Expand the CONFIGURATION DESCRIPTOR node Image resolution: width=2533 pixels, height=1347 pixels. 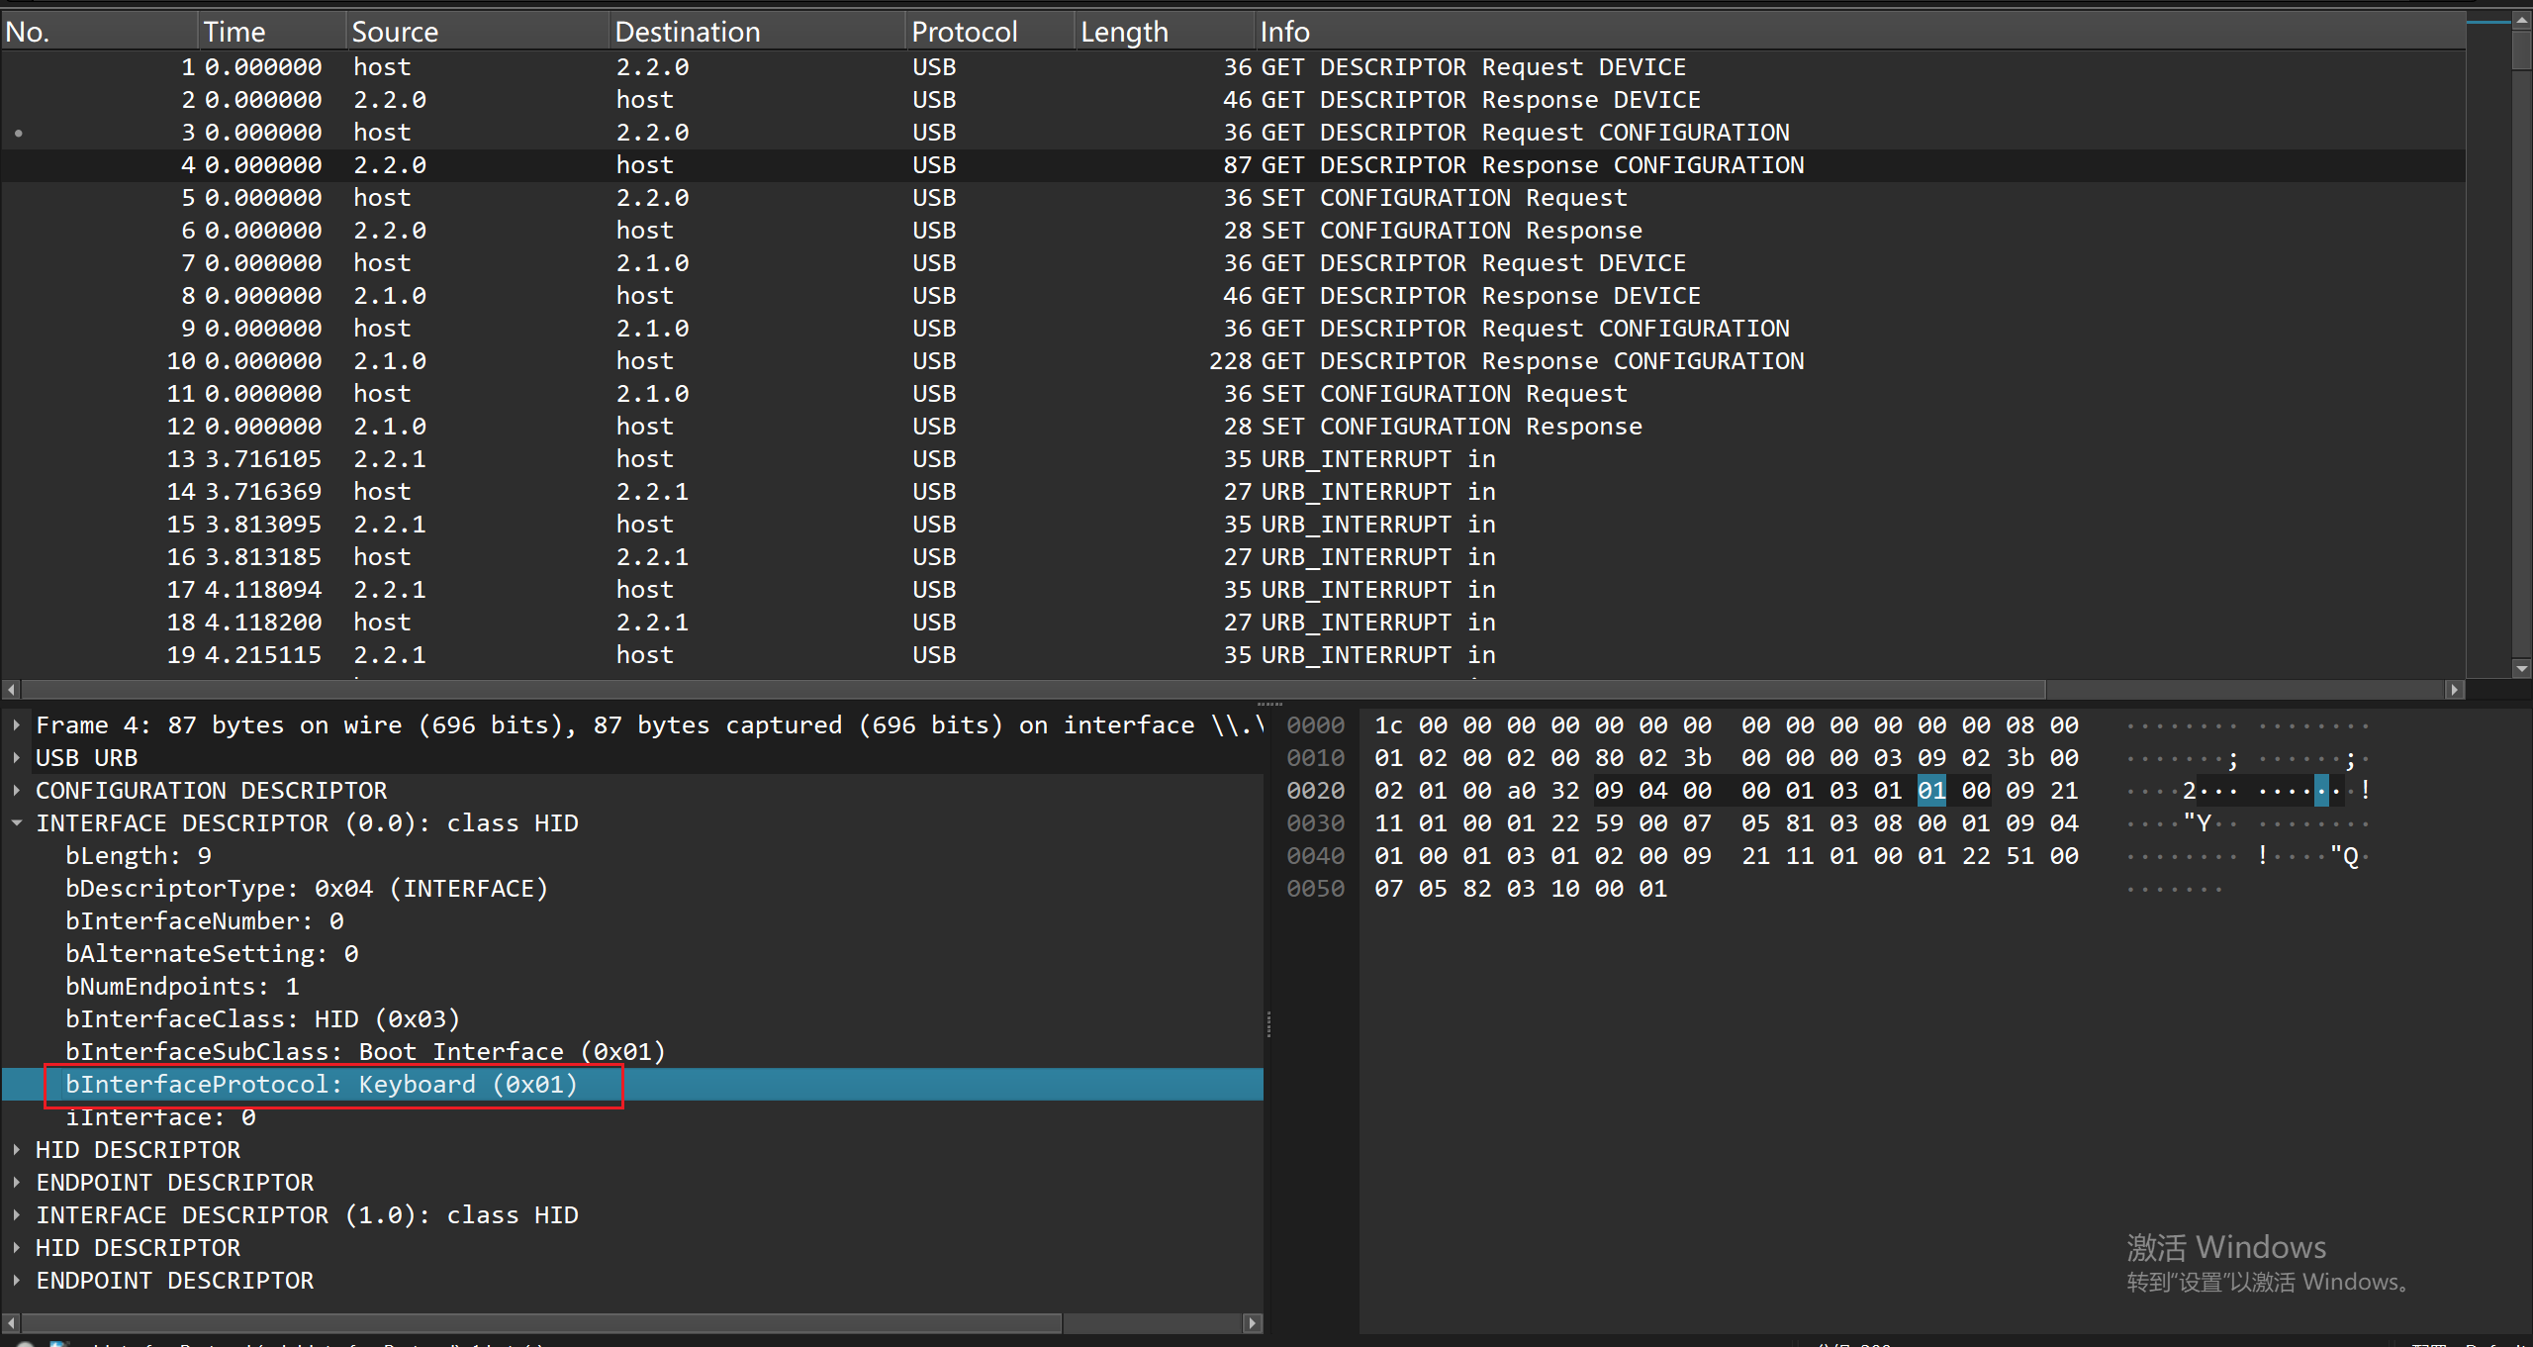(17, 791)
